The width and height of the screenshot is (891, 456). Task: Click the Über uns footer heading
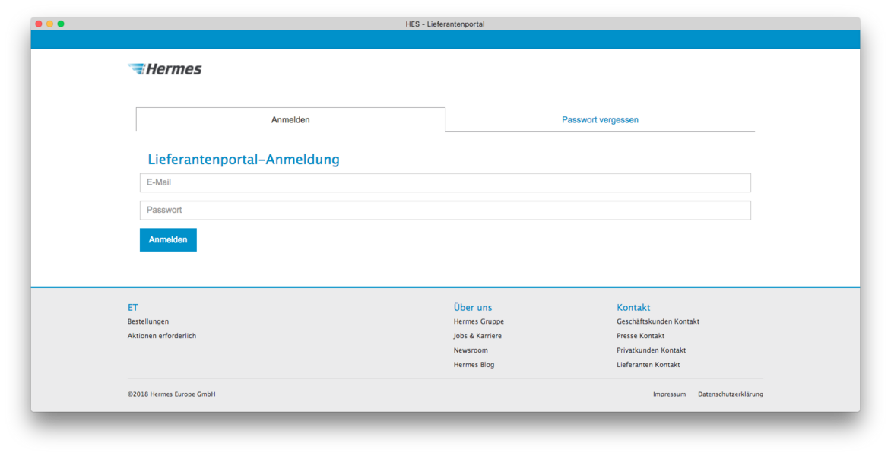[x=473, y=307]
